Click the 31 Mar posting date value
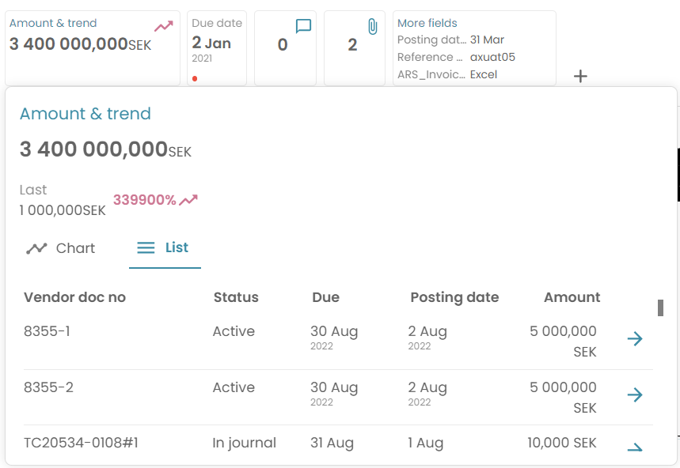Screen dimensions: 680x468 pos(487,40)
